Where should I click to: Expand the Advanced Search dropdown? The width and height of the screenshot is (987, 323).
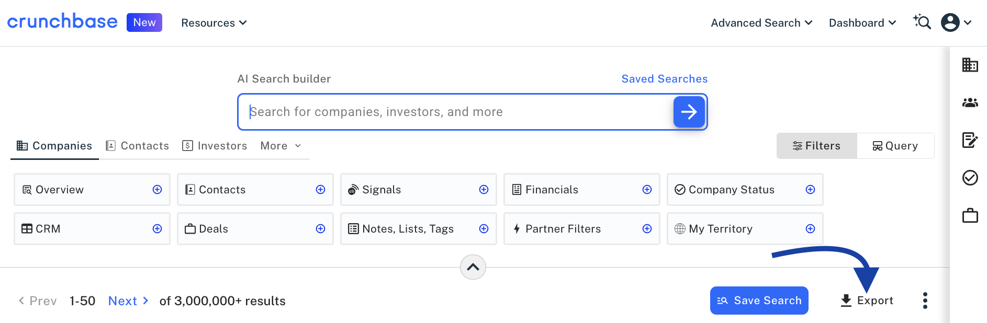[x=761, y=23]
